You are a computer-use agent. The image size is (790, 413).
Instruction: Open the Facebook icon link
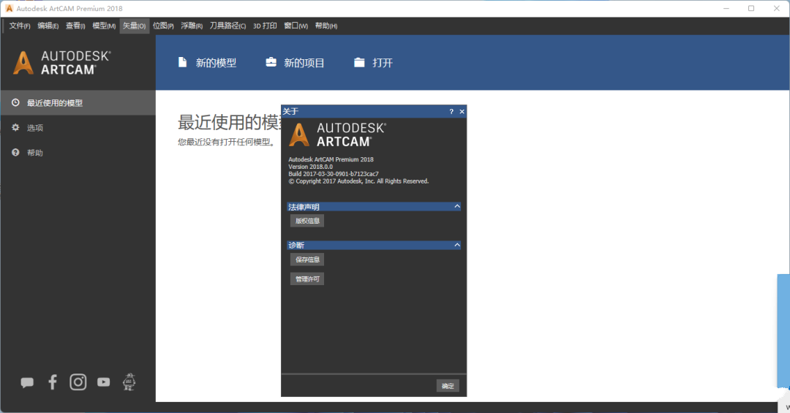pos(53,382)
